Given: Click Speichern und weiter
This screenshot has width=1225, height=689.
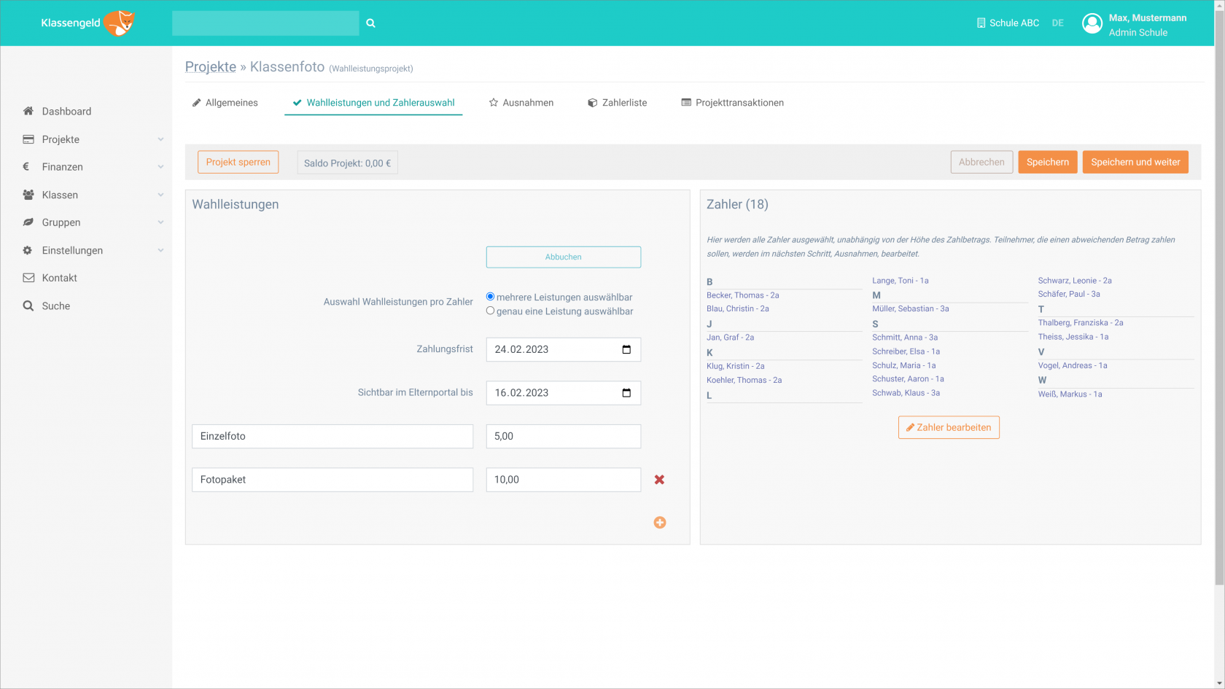Looking at the screenshot, I should [1135, 162].
